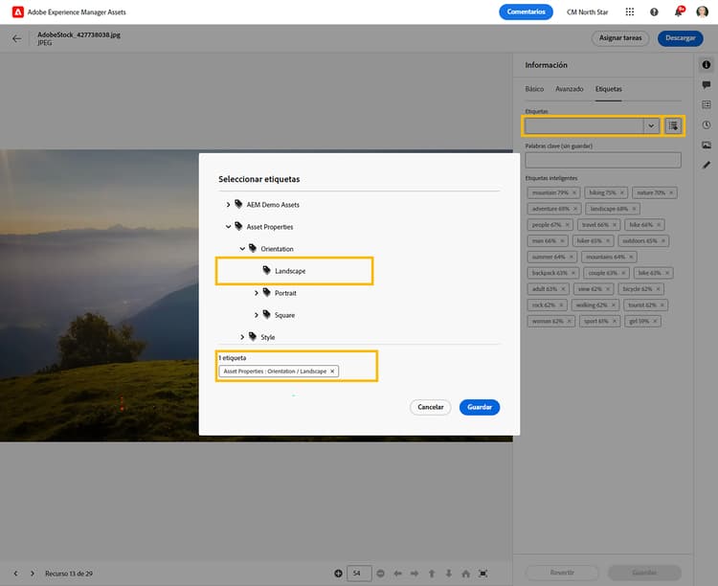
Task: Collapse the Orientation tree node
Action: [242, 249]
